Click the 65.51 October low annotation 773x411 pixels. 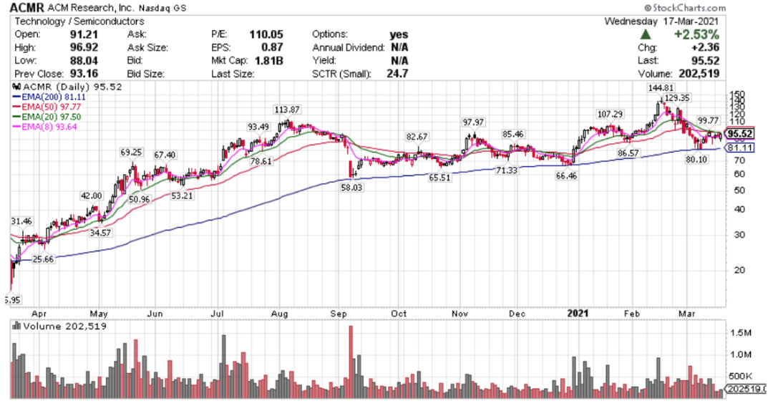point(439,178)
